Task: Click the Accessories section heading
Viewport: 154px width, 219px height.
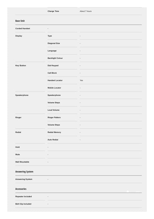Action: (21, 189)
